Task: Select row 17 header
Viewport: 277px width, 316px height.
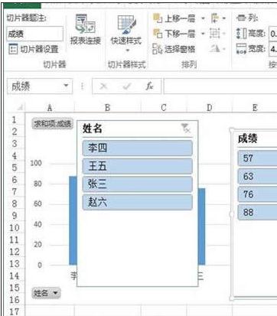Action: [15, 311]
